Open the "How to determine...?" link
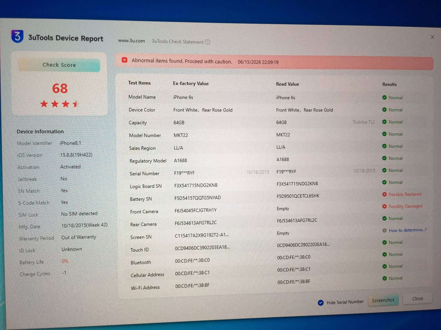This screenshot has width=441, height=330. pos(408,230)
